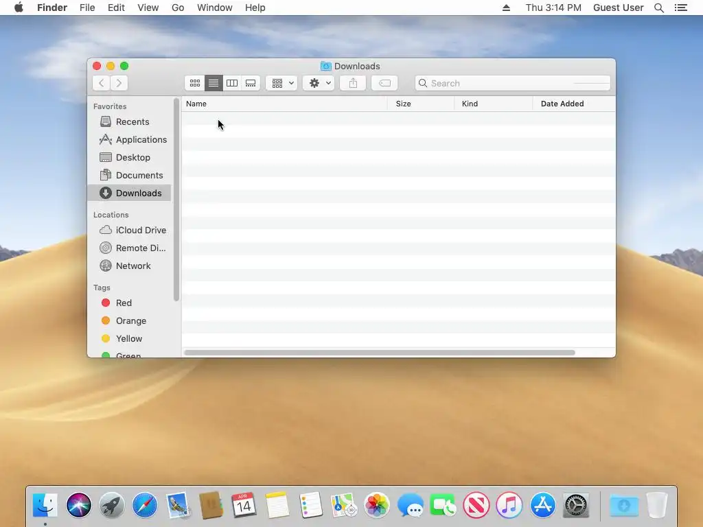
Task: Select list view mode button
Action: (214, 83)
